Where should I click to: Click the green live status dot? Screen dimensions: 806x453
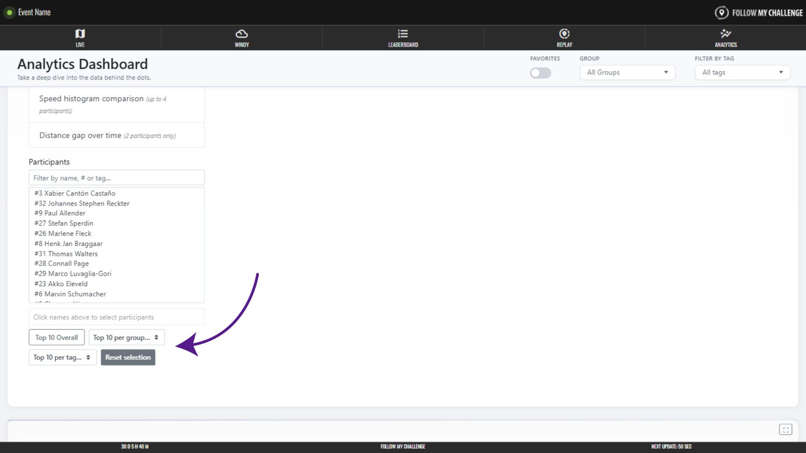coord(9,13)
